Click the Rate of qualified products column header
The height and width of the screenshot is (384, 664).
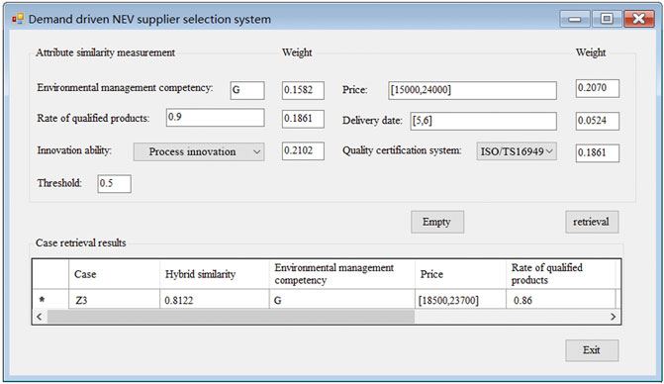561,274
